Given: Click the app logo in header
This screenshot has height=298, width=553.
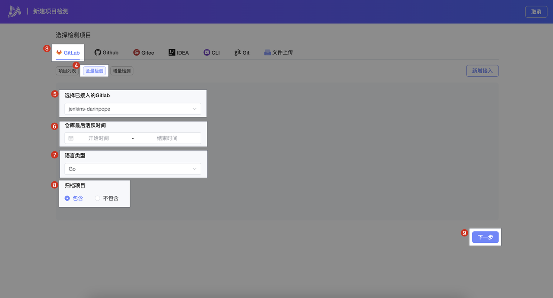Looking at the screenshot, I should click(x=14, y=12).
